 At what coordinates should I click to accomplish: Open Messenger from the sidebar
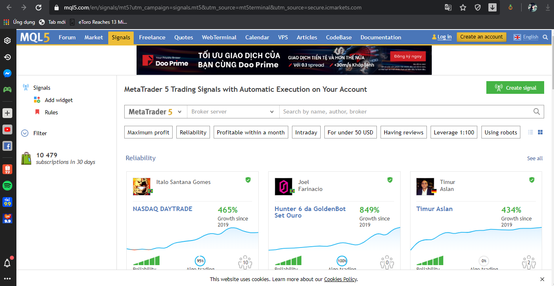tap(7, 73)
